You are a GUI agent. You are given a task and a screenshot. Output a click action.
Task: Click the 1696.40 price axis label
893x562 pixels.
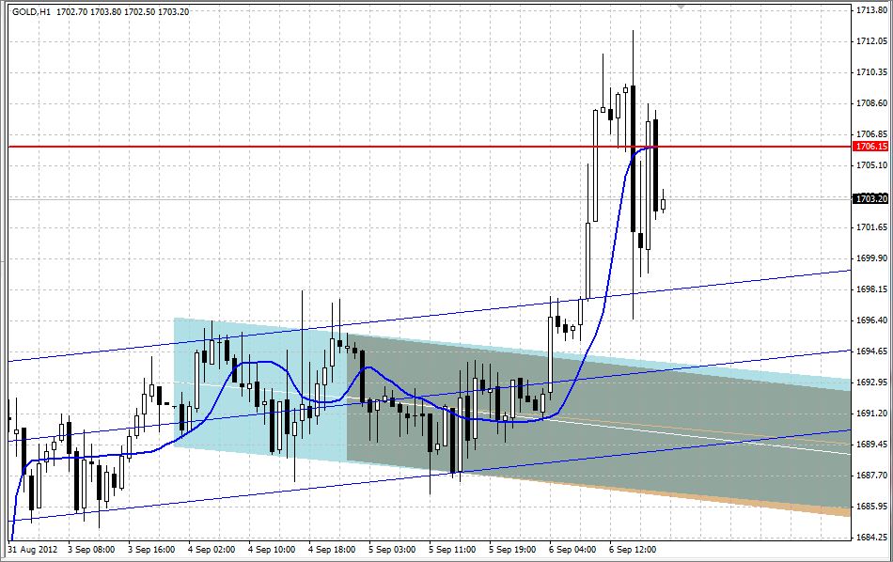[872, 320]
